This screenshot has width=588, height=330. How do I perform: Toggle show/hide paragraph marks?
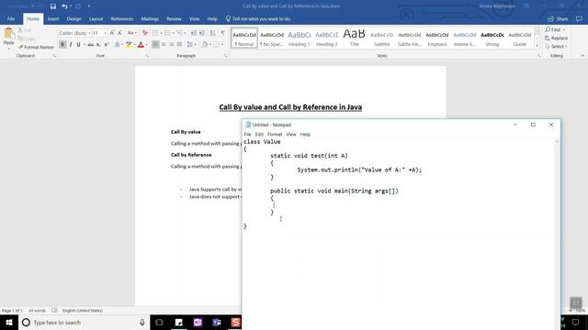223,33
